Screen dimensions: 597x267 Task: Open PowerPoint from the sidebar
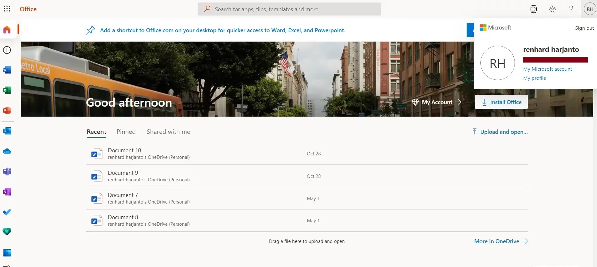[7, 111]
